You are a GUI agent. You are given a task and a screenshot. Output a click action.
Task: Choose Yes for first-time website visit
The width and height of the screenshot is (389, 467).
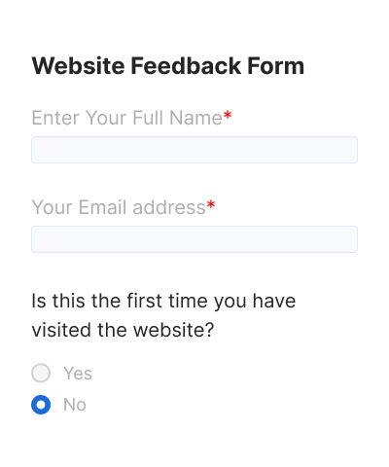(x=41, y=373)
